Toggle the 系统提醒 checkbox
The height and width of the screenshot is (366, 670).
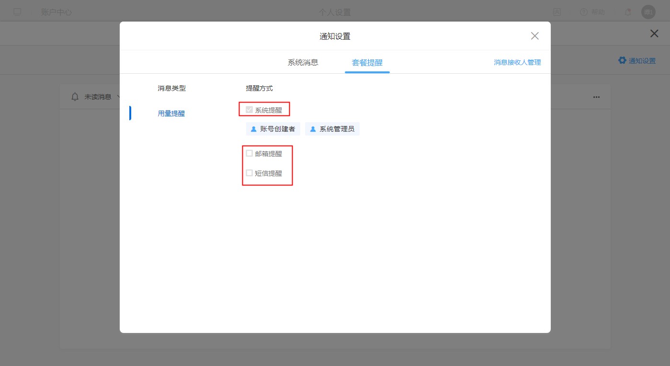click(x=249, y=110)
